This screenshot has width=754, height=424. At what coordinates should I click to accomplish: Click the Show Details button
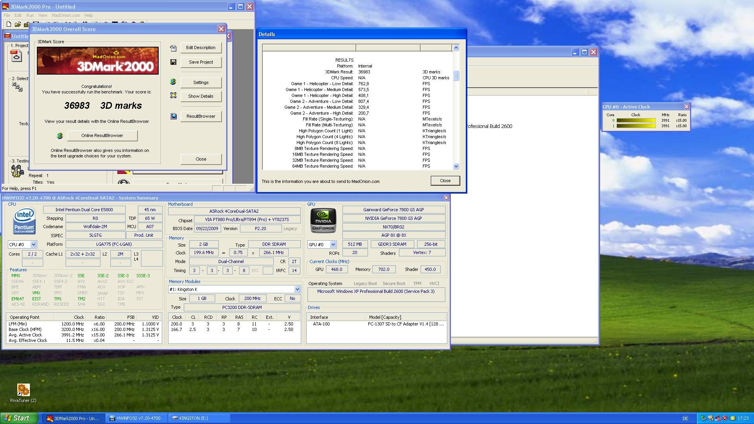tap(201, 96)
